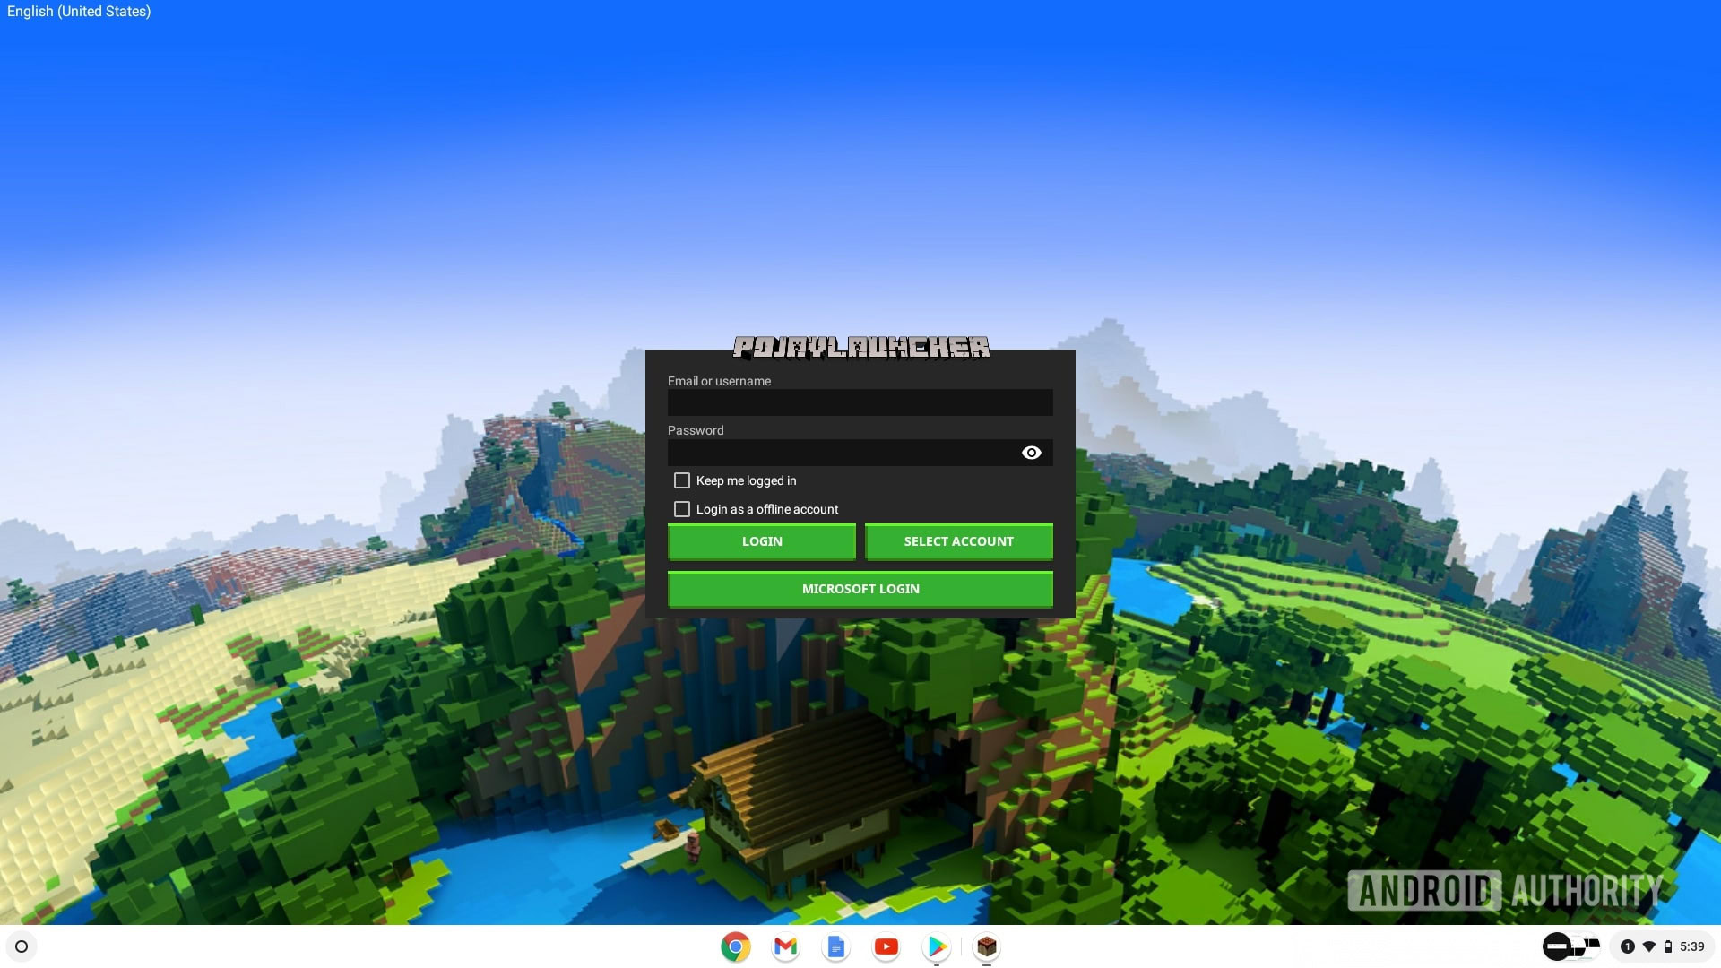Image resolution: width=1721 pixels, height=968 pixels.
Task: Click the system clock showing 5:39
Action: [1691, 946]
